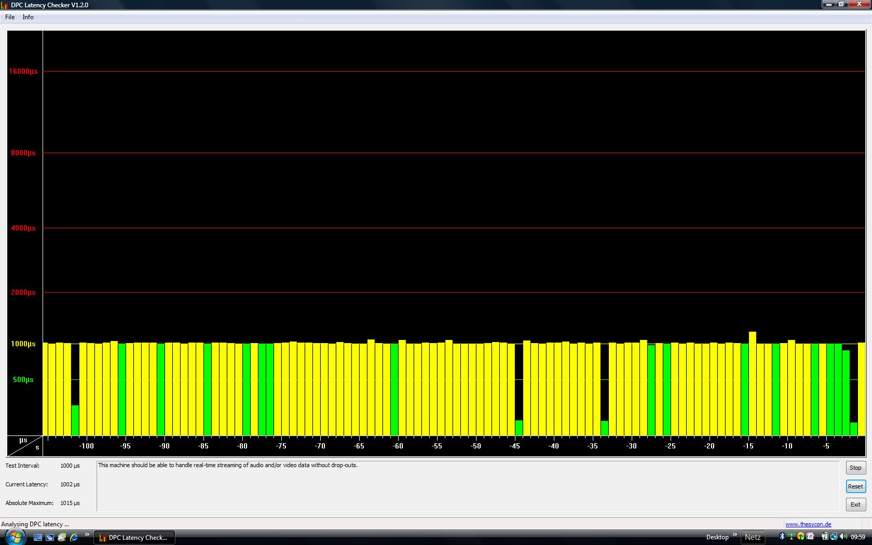Open the www.thesycon.de link

[x=808, y=524]
